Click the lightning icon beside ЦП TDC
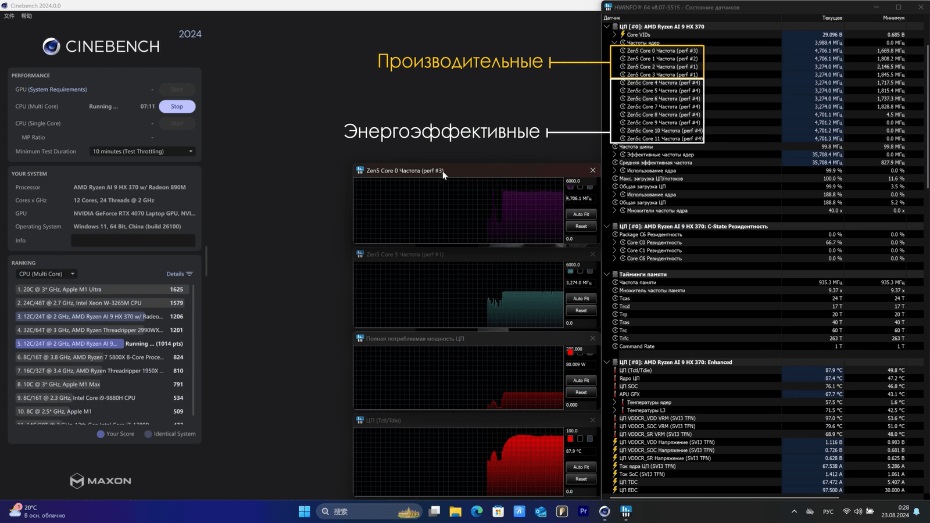 615,482
